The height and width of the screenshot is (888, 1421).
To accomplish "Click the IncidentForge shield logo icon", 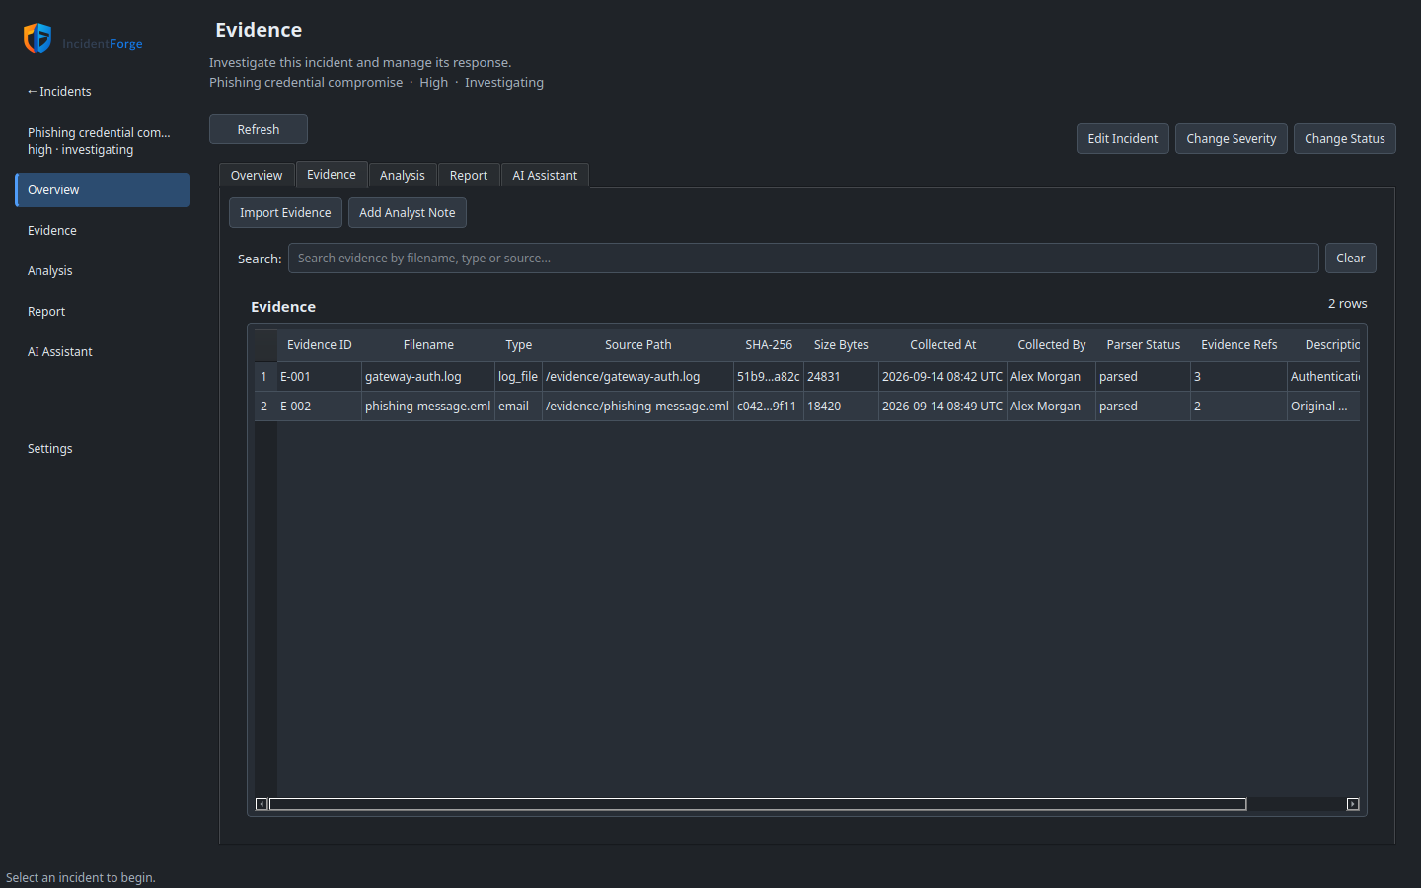I will pyautogui.click(x=37, y=38).
